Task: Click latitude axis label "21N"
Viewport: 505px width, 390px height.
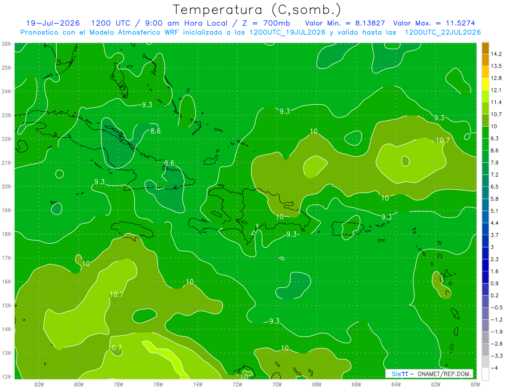Action: [x=6, y=162]
